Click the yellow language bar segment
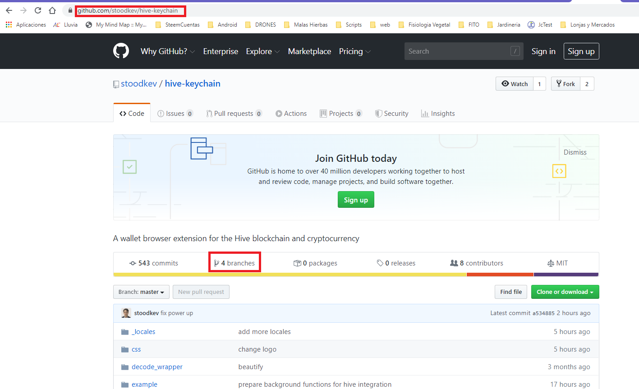 [290, 275]
